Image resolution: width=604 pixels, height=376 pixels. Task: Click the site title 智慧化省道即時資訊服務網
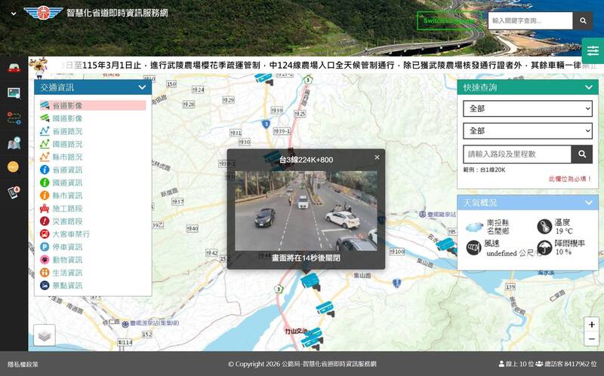117,13
